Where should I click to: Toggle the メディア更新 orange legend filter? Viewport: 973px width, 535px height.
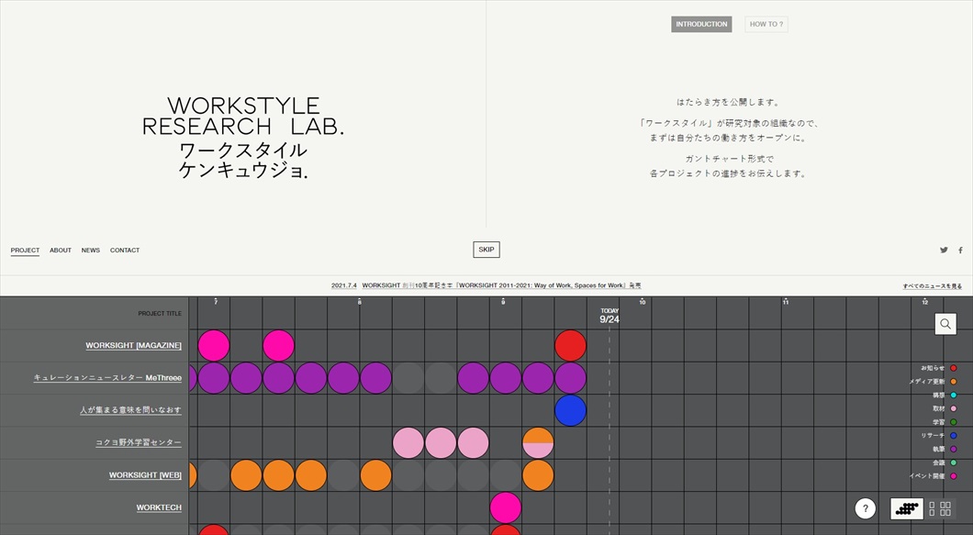(x=953, y=382)
